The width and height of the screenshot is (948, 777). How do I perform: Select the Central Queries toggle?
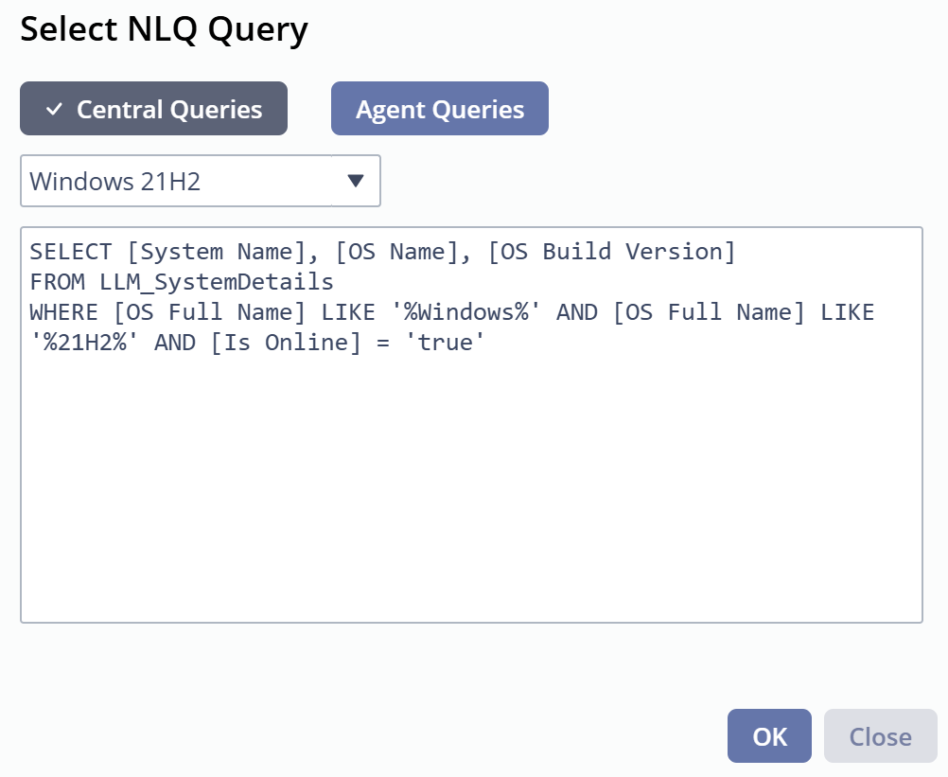pos(153,109)
